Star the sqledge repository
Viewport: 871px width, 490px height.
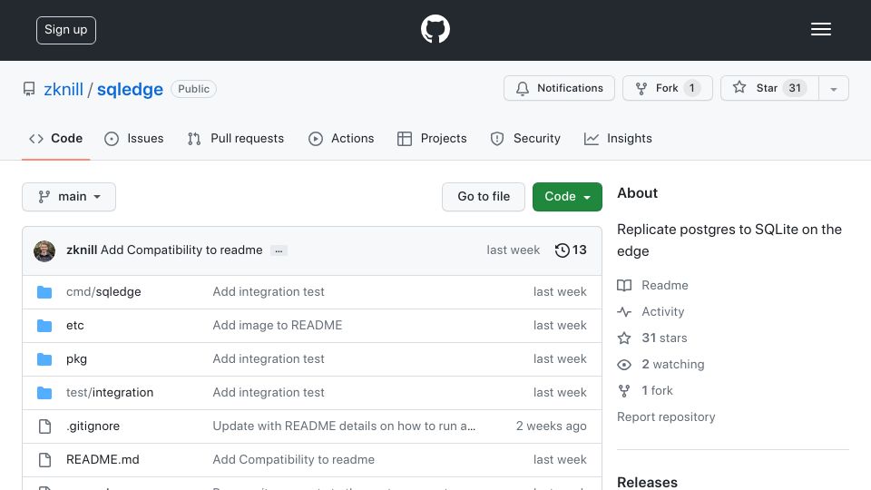769,88
